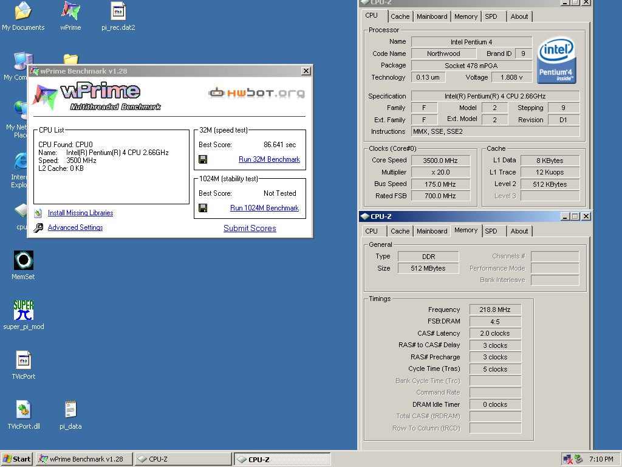Click the Multiplier x 20.0 field
The height and width of the screenshot is (467, 622).
pyautogui.click(x=440, y=172)
